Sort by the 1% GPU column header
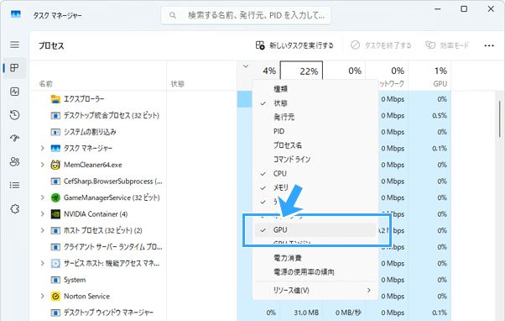This screenshot has height=321, width=505. pyautogui.click(x=430, y=76)
